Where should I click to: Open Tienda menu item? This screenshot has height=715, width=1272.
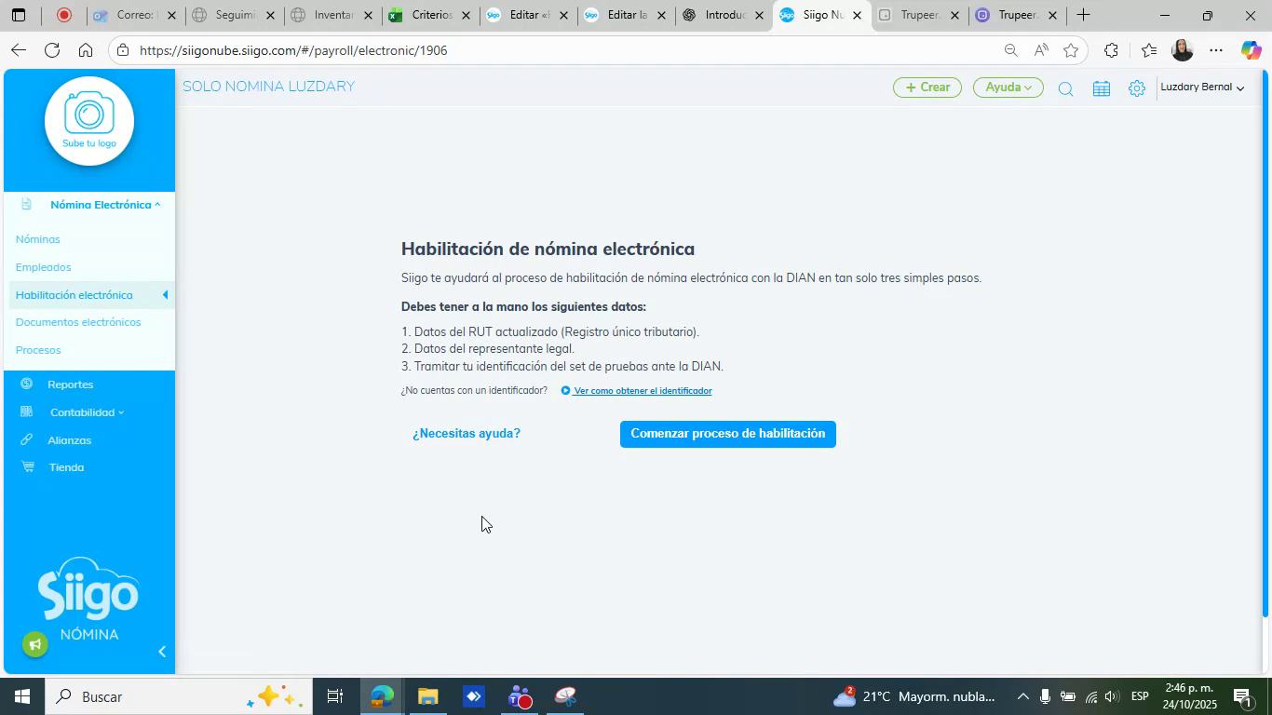(66, 466)
